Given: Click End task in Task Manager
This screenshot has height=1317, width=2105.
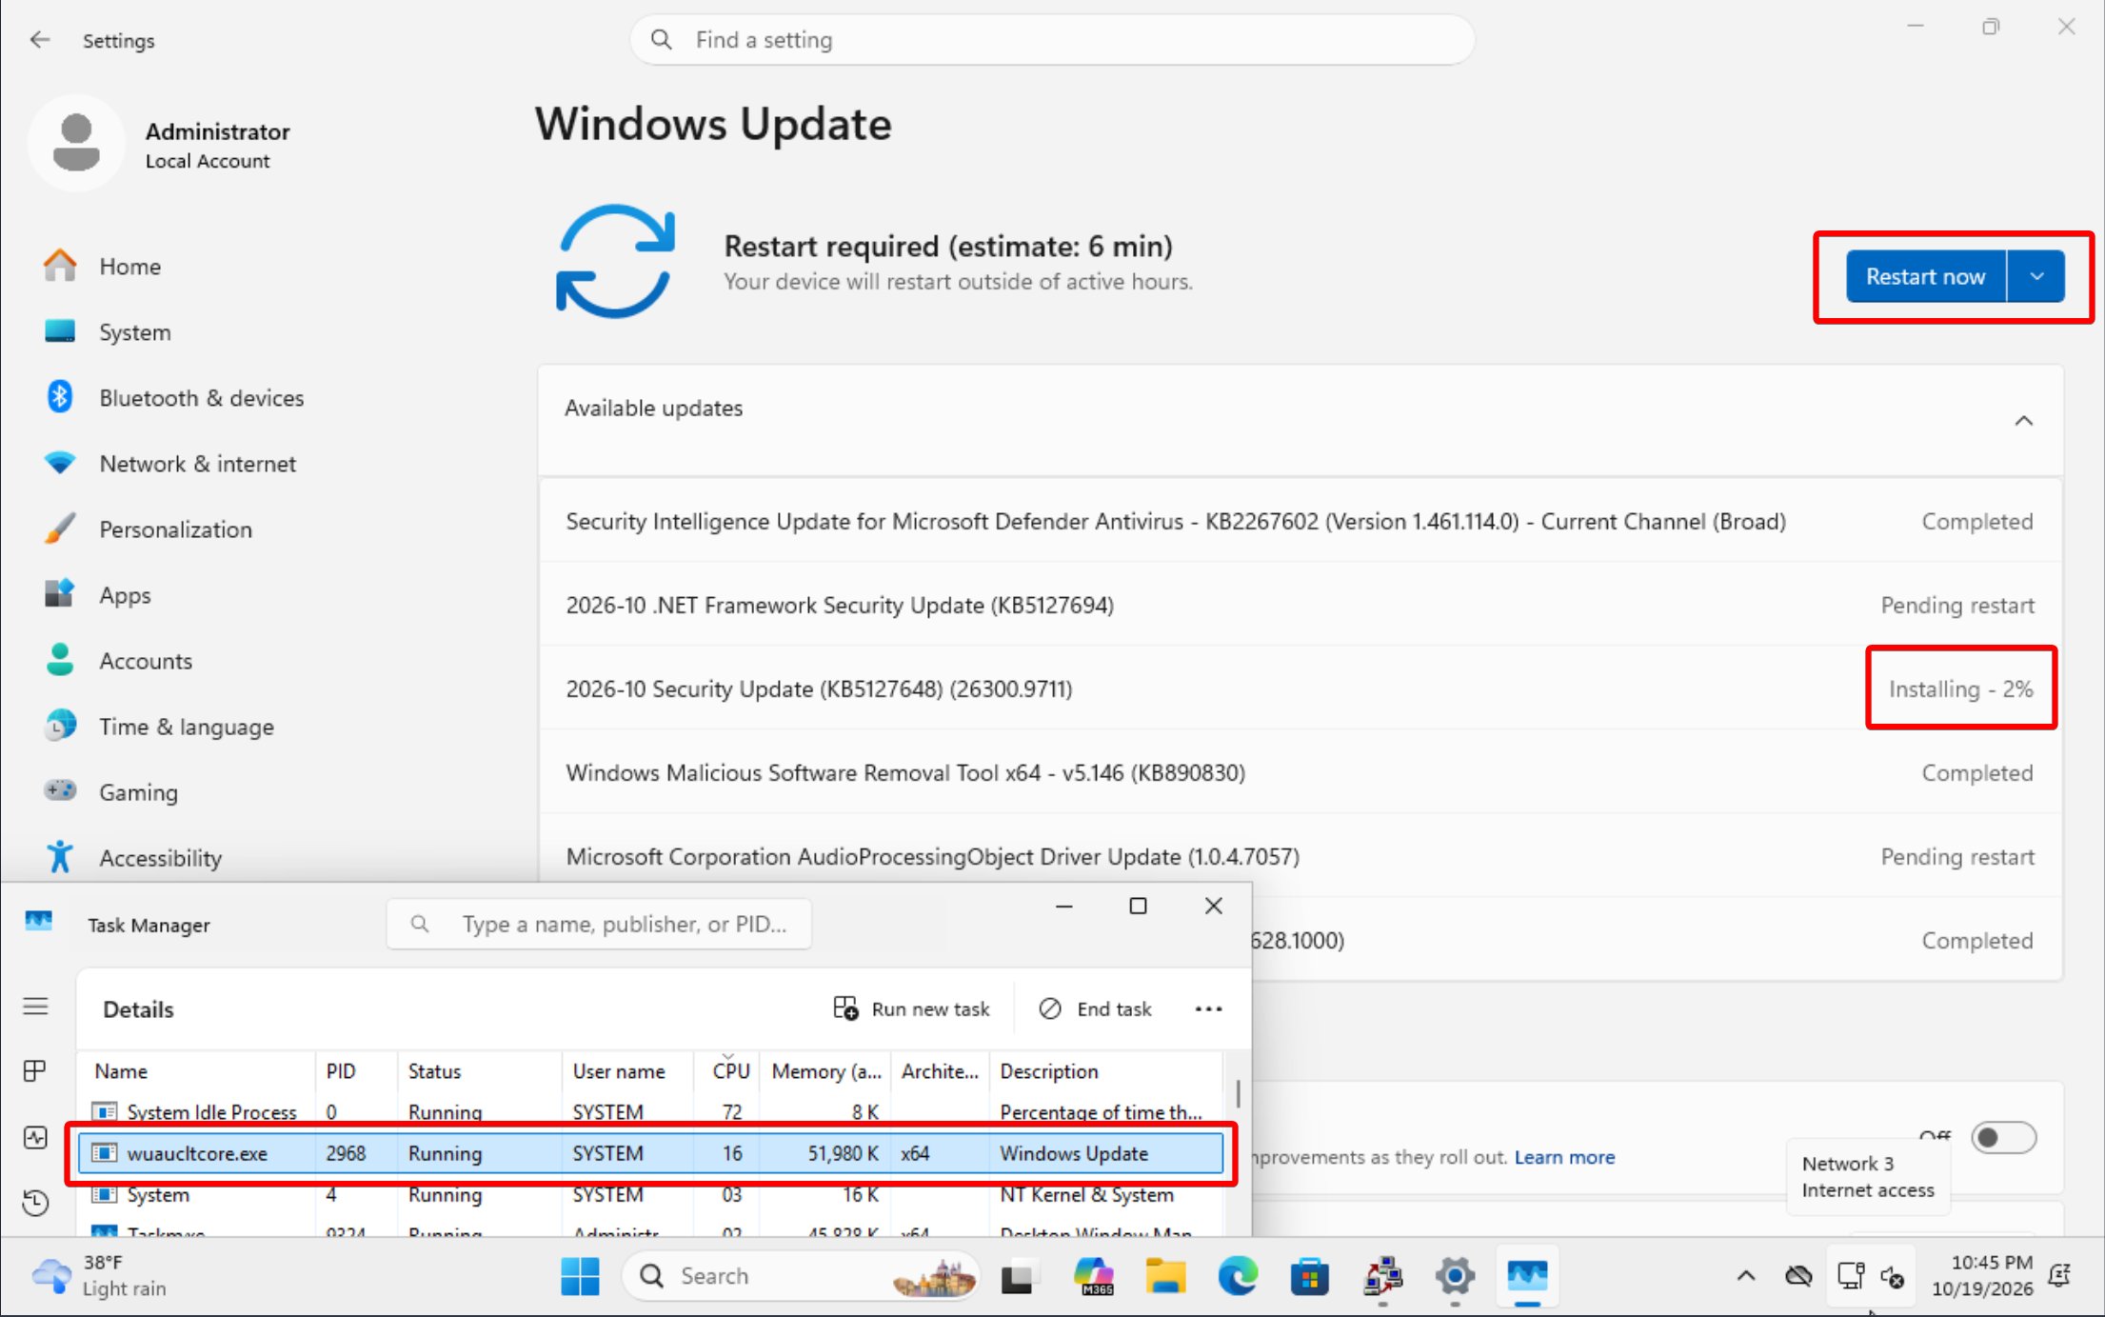Looking at the screenshot, I should [x=1095, y=1008].
